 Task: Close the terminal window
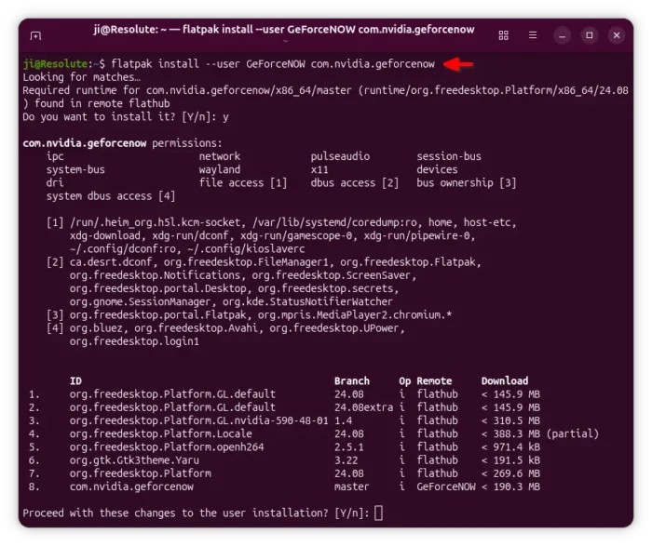click(617, 35)
